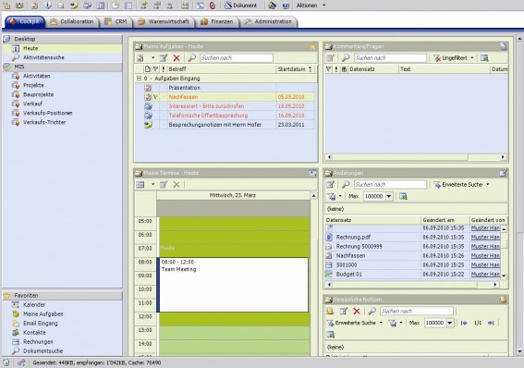
Task: Open the CRM tab
Action: (116, 21)
